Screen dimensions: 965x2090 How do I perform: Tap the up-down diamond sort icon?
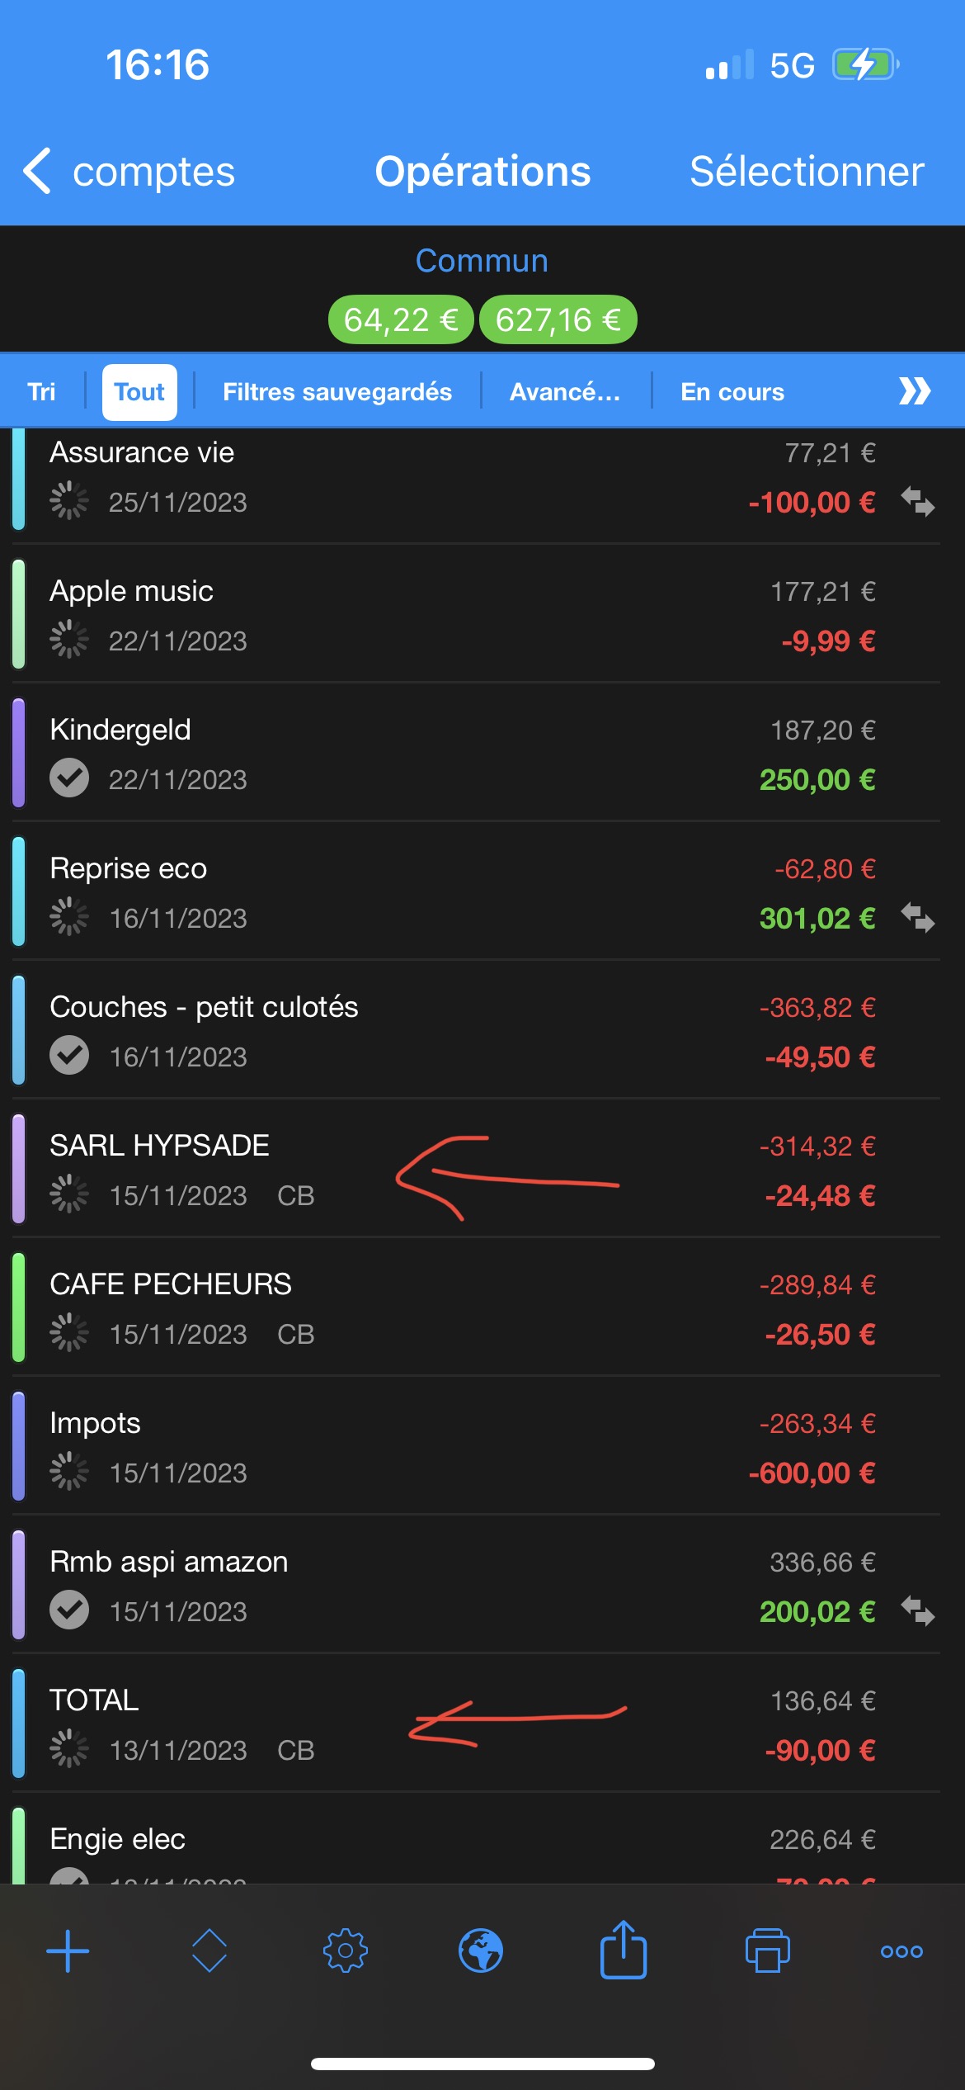(x=209, y=1951)
